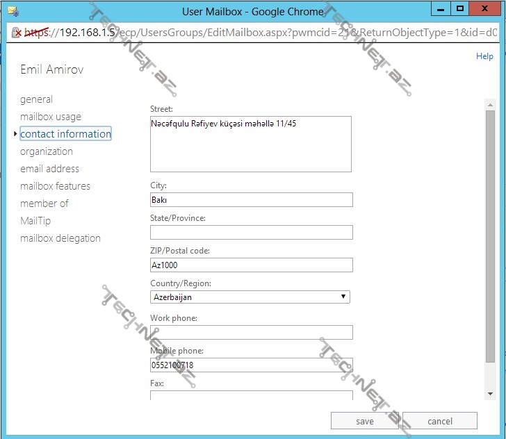Open the member of section
The width and height of the screenshot is (506, 439).
44,204
